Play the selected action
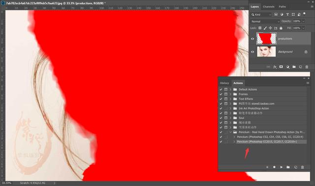This screenshot has height=186, width=315. (281, 167)
